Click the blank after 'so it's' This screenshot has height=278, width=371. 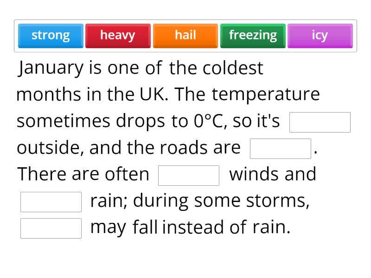click(320, 122)
